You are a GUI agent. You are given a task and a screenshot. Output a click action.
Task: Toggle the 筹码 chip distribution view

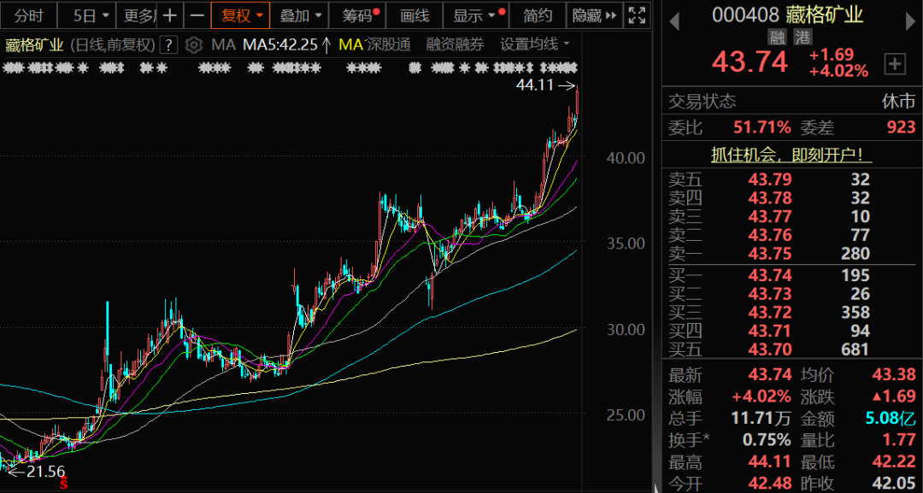pyautogui.click(x=357, y=15)
